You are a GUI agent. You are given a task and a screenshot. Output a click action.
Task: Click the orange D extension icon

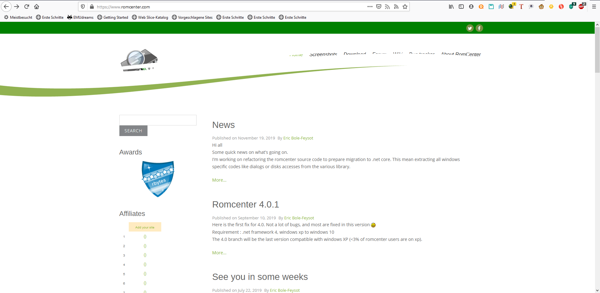click(x=481, y=7)
